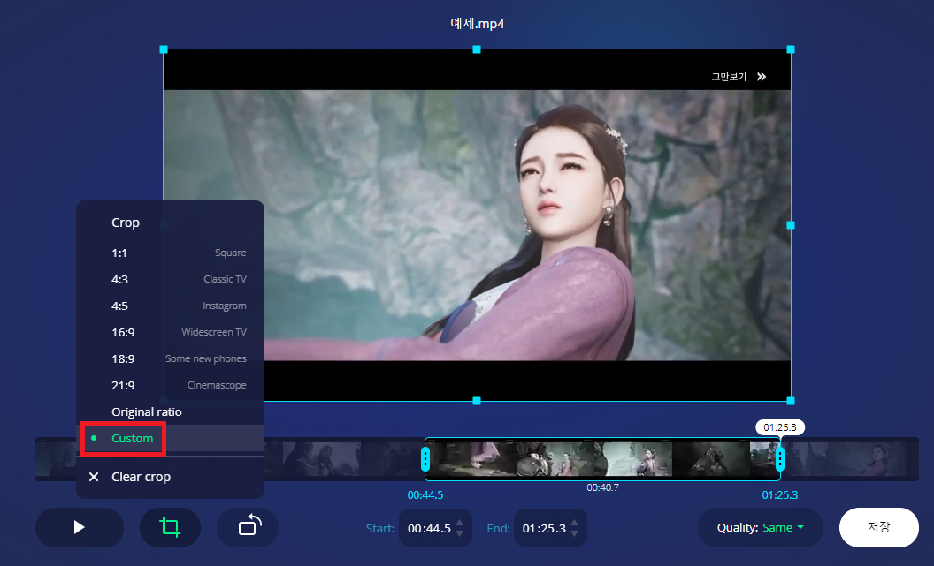Select 21:9 Cinemascope ratio
Viewport: 934px width, 566px height.
(171, 385)
